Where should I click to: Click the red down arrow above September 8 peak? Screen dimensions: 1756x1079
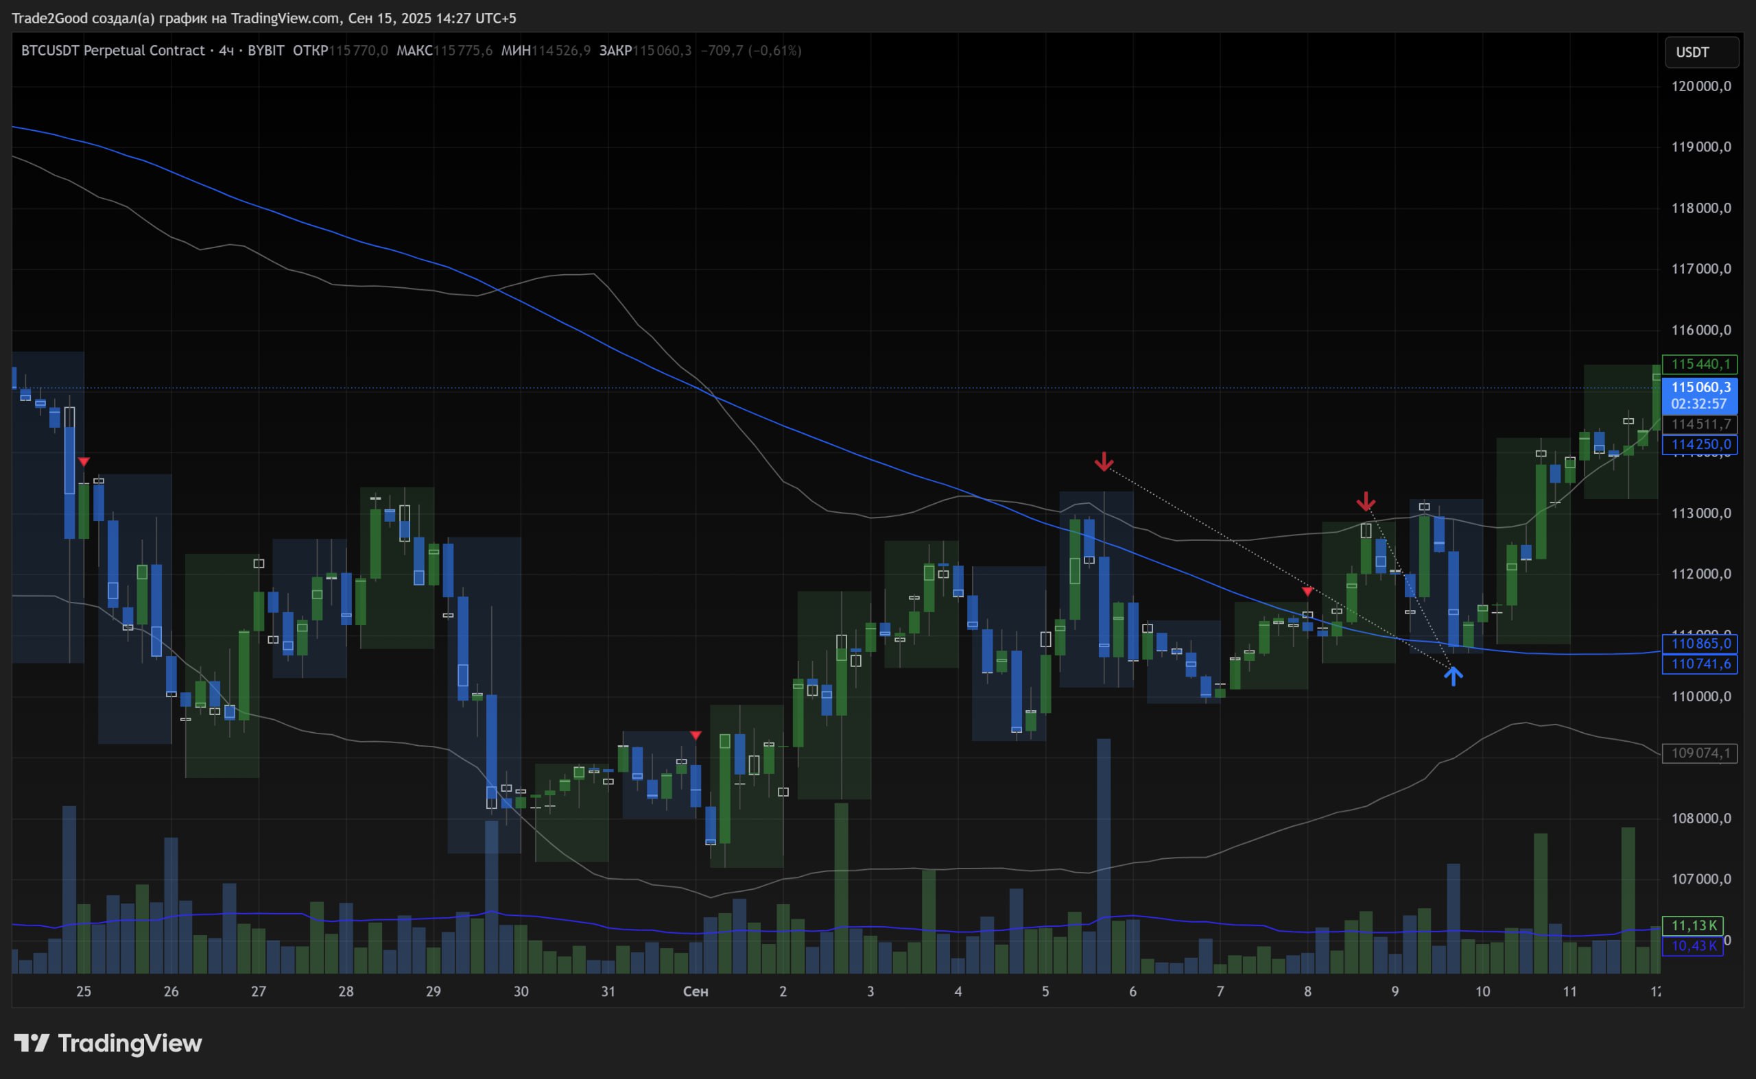pyautogui.click(x=1366, y=502)
